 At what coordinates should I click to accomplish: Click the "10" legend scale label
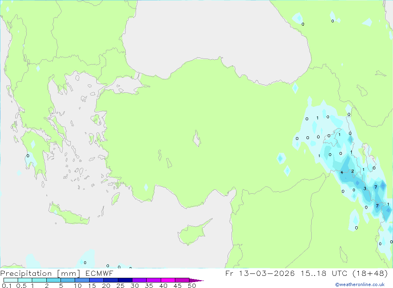(x=78, y=286)
